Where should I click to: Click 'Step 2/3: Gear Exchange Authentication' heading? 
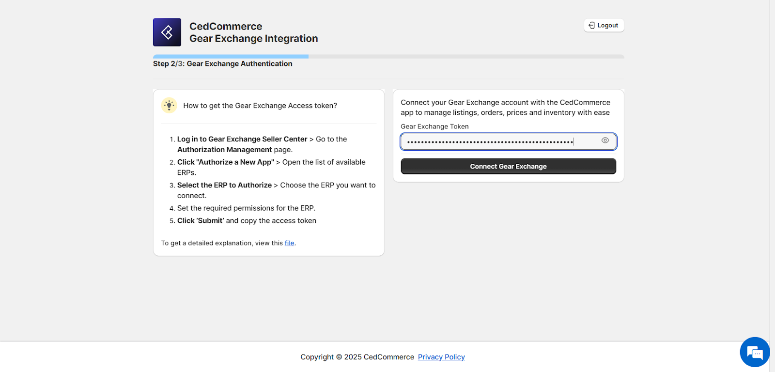[x=223, y=63]
